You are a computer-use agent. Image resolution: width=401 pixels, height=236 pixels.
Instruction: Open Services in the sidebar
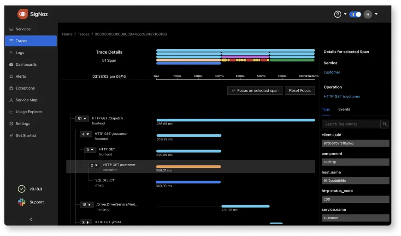[x=23, y=29]
